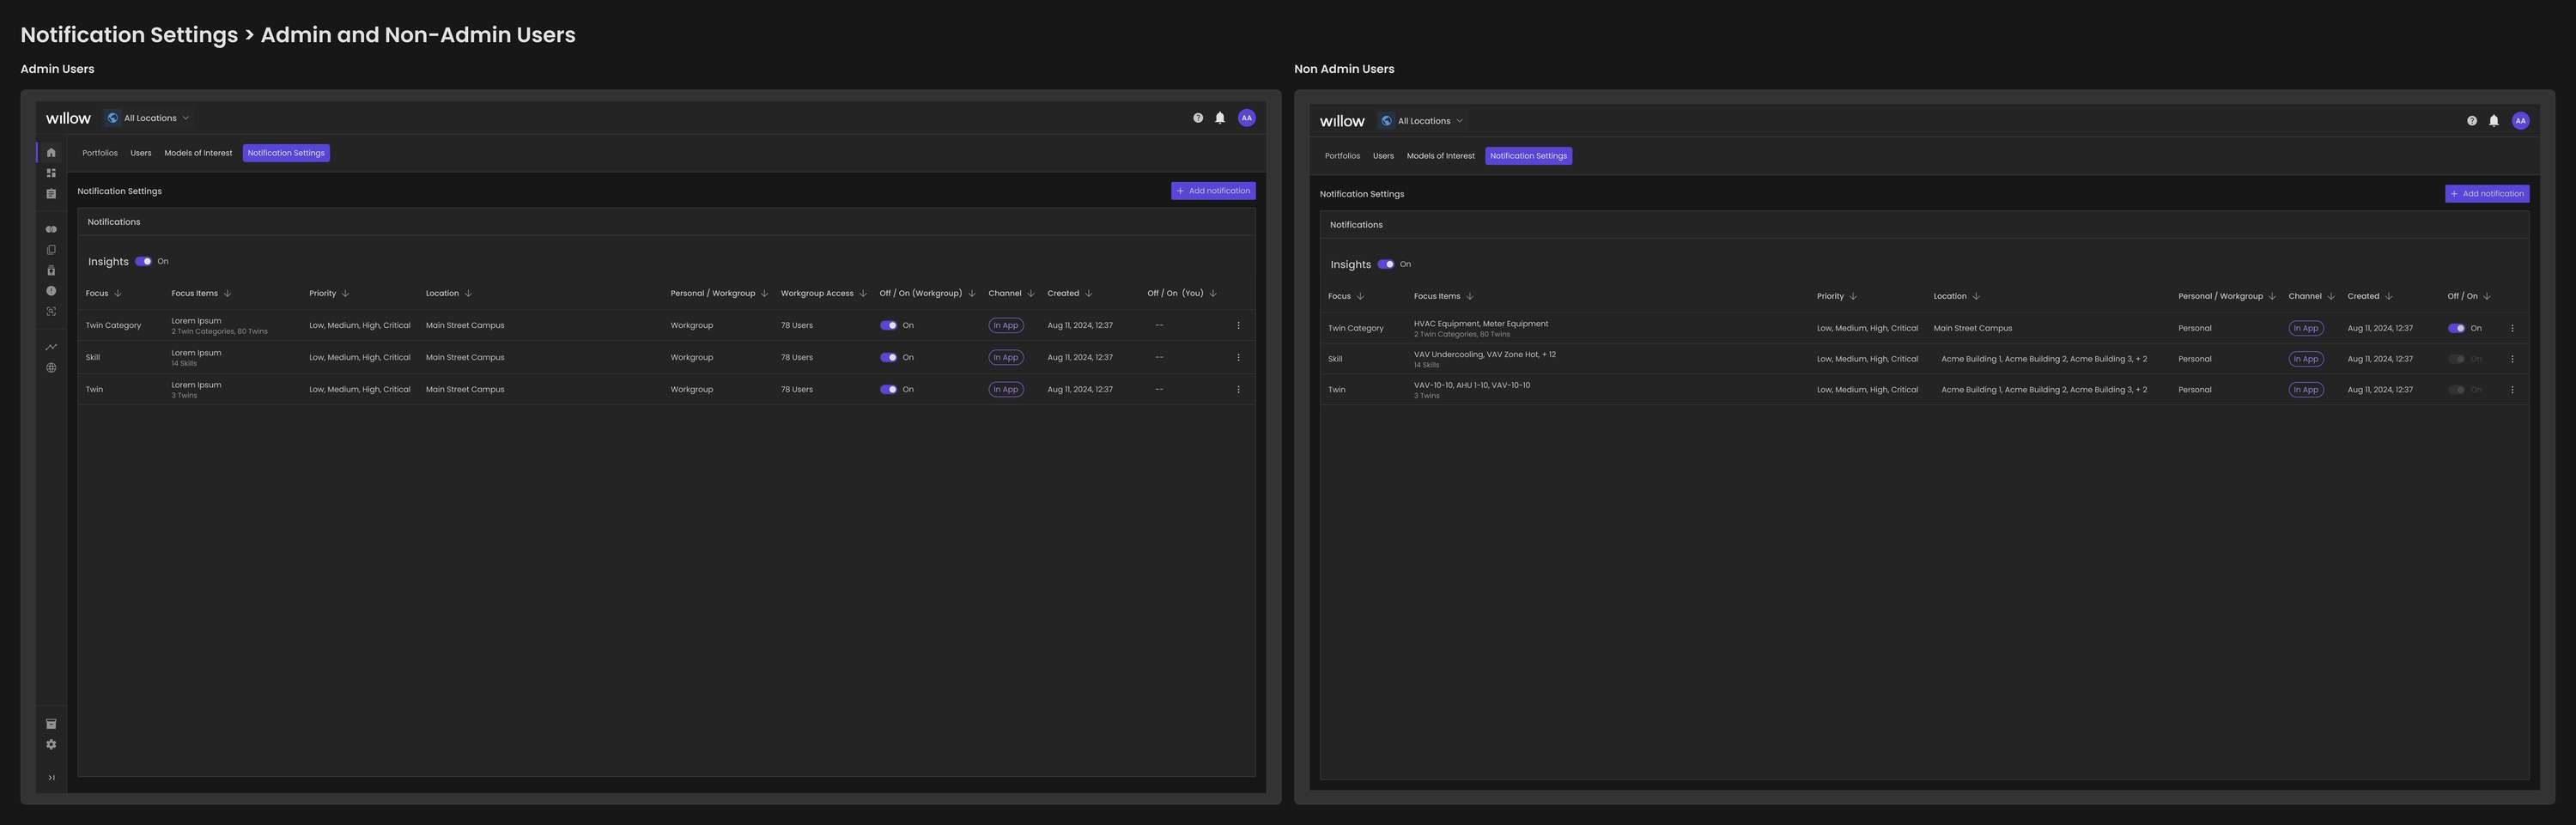Open All Locations dropdown in Admin window

148,118
